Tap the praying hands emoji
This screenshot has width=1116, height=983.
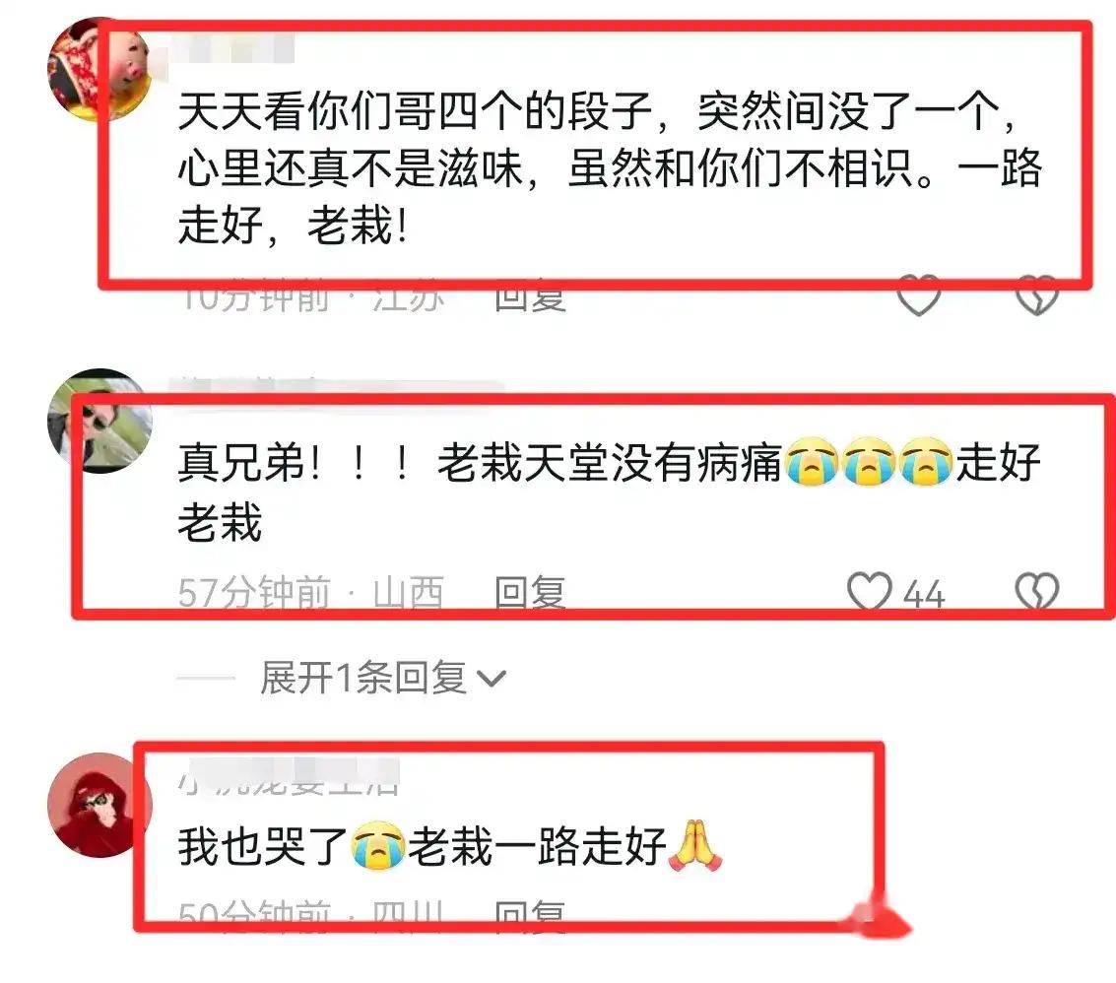[x=695, y=846]
